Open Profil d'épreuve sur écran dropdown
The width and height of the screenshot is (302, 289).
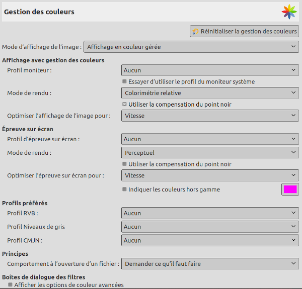[210, 139]
